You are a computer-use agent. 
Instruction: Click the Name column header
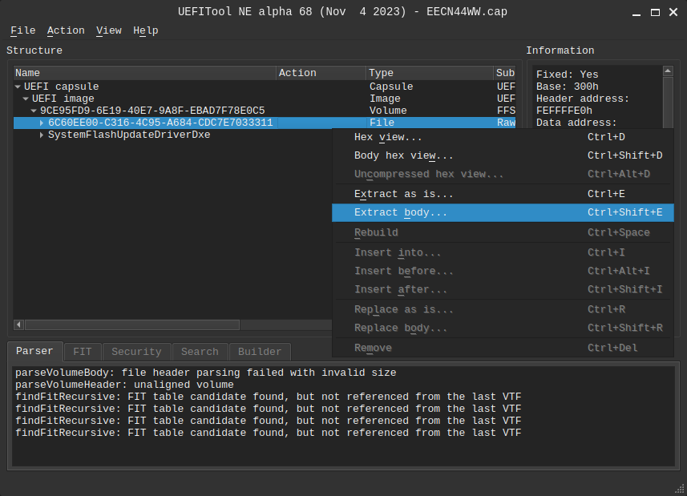click(144, 73)
